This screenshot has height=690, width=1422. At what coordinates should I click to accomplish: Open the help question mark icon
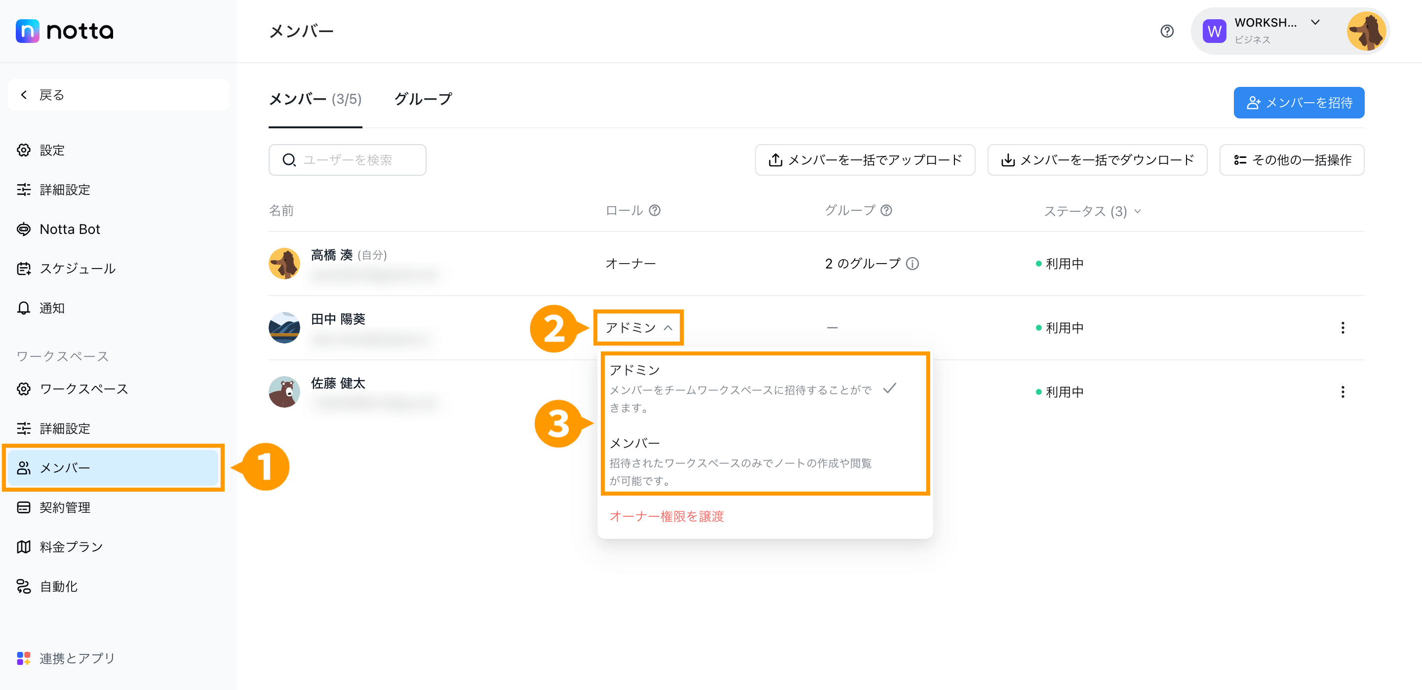(x=1167, y=31)
